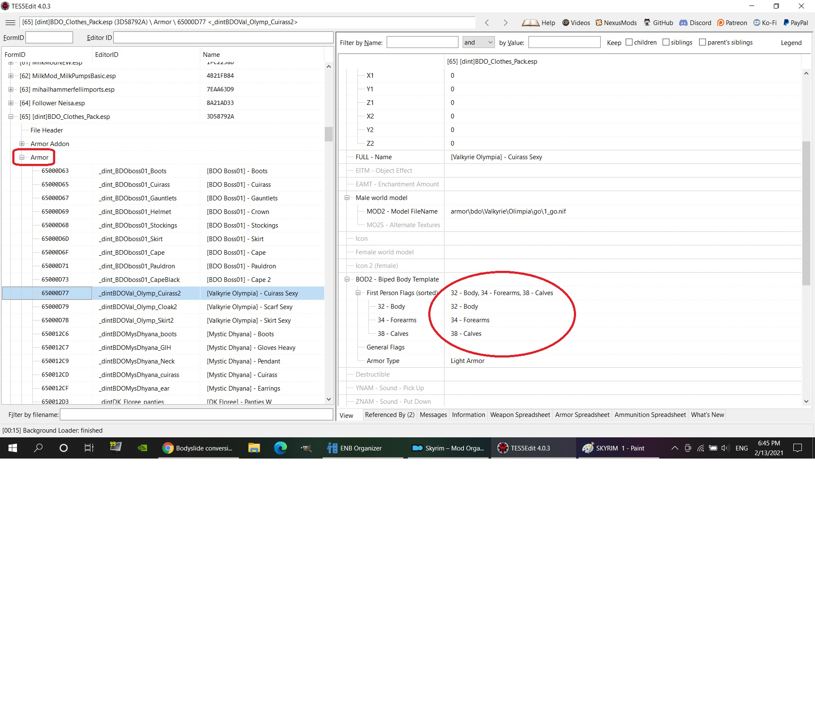Open the 'and' filter operator dropdown
The height and width of the screenshot is (715, 815).
[x=478, y=42]
